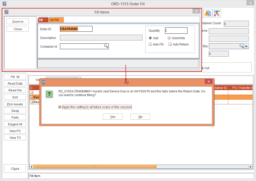The image size is (256, 181).
Task: Click the Description field
Action: click(101, 37)
